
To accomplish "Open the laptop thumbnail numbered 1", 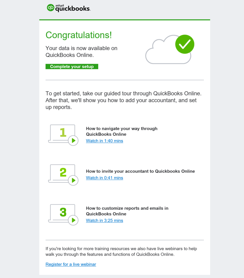I will pos(62,133).
